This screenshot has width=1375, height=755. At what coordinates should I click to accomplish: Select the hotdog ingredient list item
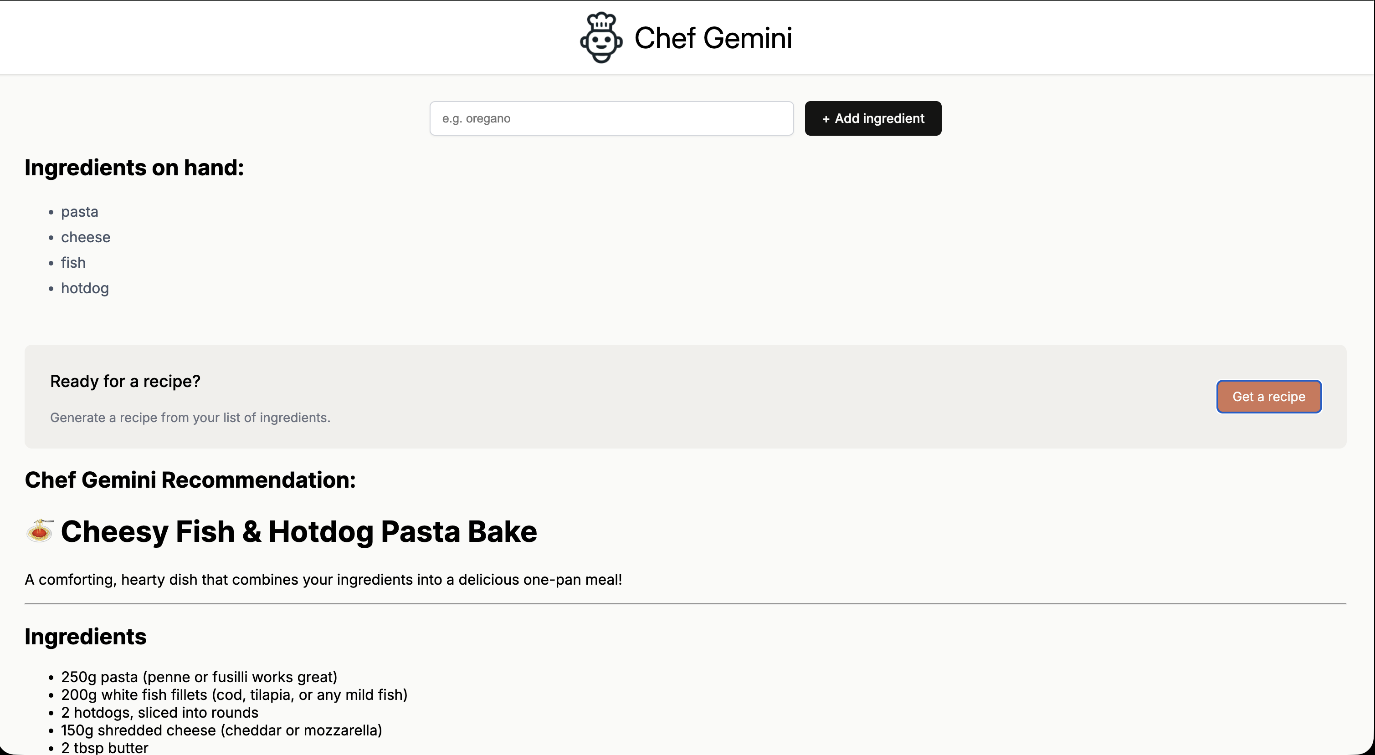click(x=85, y=288)
